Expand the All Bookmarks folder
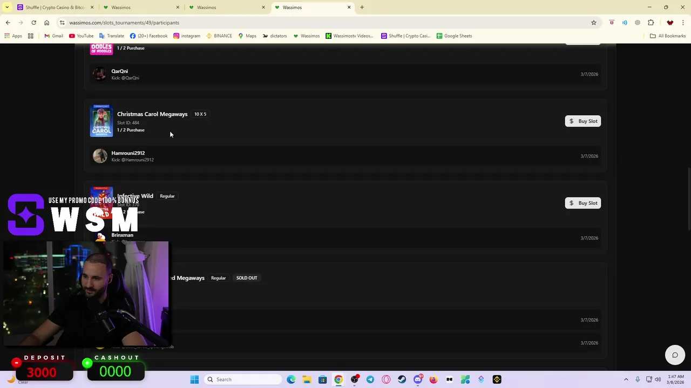The image size is (691, 388). pos(668,36)
